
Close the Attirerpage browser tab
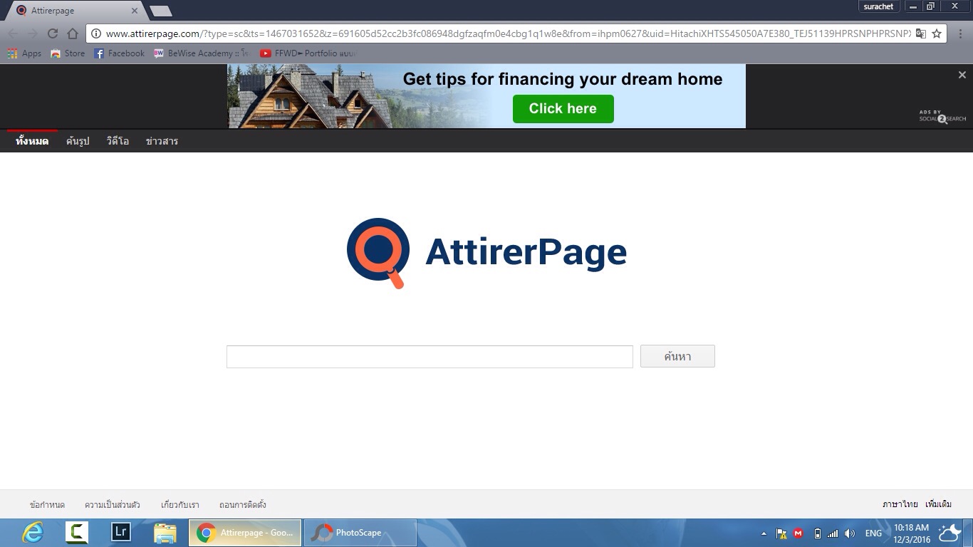click(135, 11)
